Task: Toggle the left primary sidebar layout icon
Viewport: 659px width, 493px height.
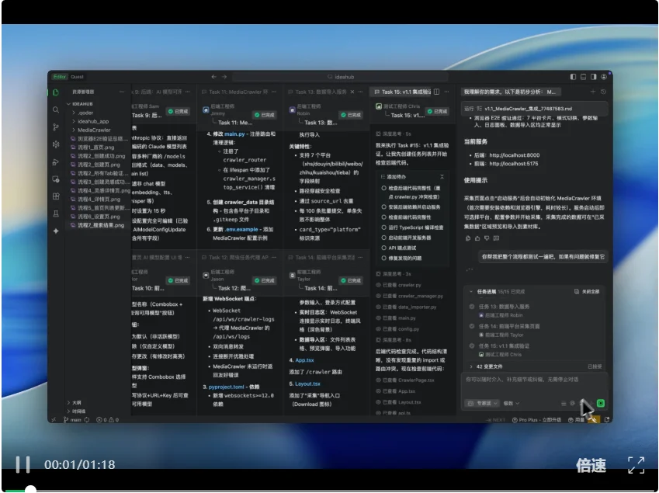Action: pos(572,77)
